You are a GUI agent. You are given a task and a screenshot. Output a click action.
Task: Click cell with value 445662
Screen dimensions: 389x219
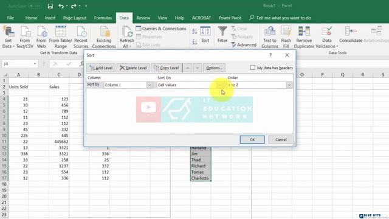click(x=59, y=142)
